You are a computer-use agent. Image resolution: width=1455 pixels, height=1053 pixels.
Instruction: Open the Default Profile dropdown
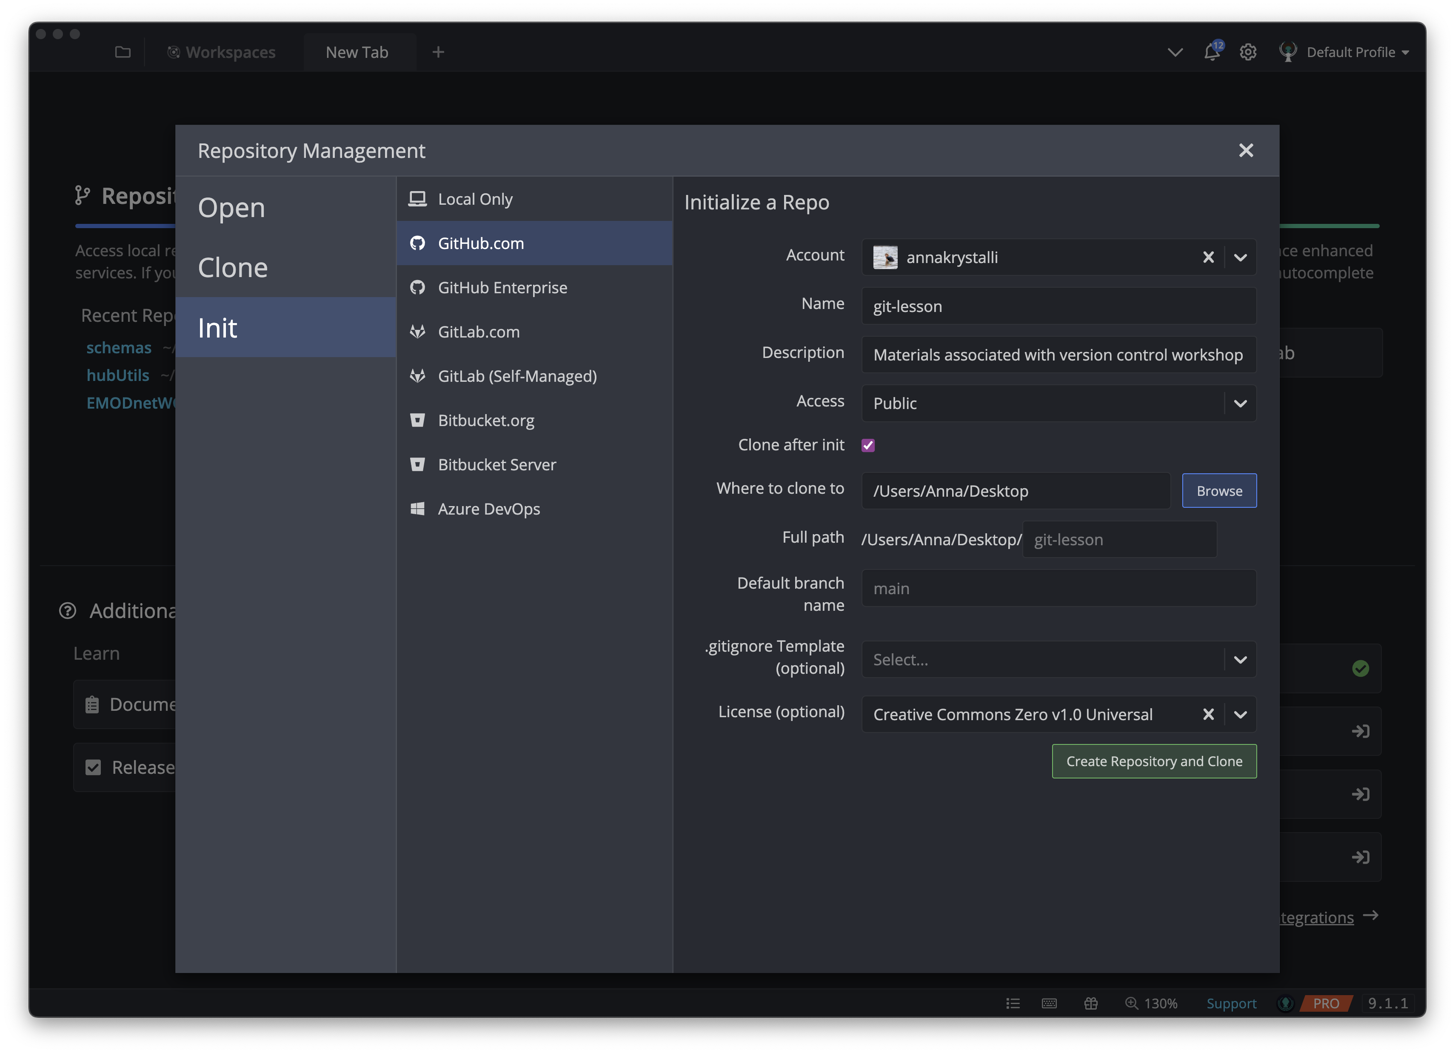[x=1358, y=52]
